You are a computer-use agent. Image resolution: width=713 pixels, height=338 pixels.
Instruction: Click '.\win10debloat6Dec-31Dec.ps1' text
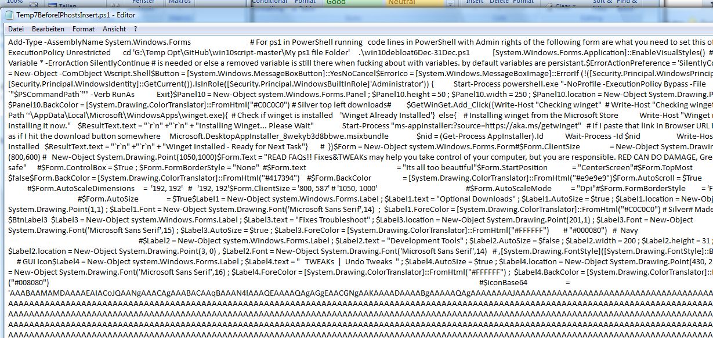pyautogui.click(x=414, y=53)
